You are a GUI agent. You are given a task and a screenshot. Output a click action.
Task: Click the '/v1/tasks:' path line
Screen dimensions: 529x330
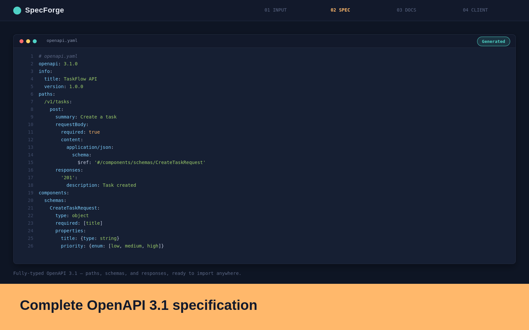(58, 102)
